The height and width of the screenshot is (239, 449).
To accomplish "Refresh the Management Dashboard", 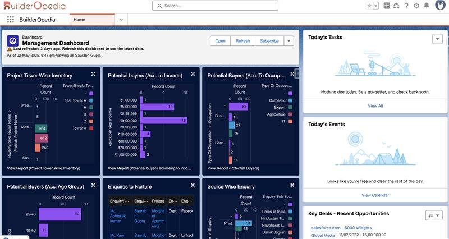I will click(242, 41).
